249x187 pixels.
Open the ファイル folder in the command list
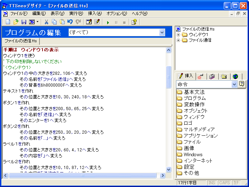(x=189, y=142)
